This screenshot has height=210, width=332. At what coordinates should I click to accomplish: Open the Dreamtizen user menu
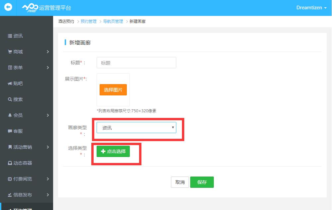(311, 8)
